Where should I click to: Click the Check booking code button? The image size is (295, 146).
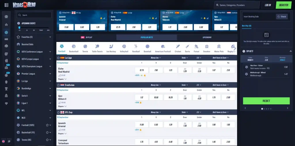coord(282,16)
